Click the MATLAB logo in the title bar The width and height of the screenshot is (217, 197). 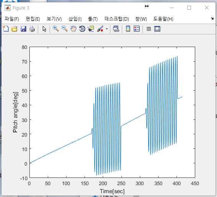pyautogui.click(x=8, y=8)
